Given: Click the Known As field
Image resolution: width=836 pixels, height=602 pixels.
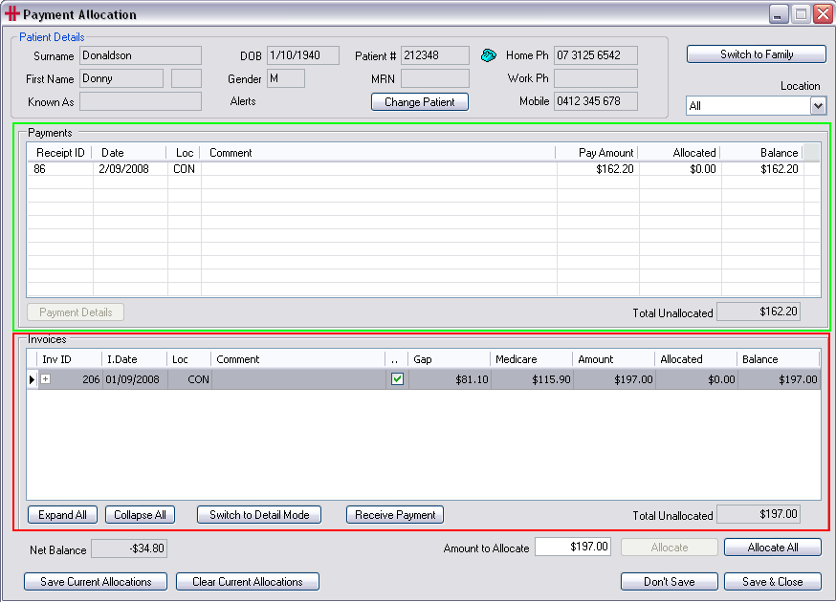Looking at the screenshot, I should (x=141, y=101).
